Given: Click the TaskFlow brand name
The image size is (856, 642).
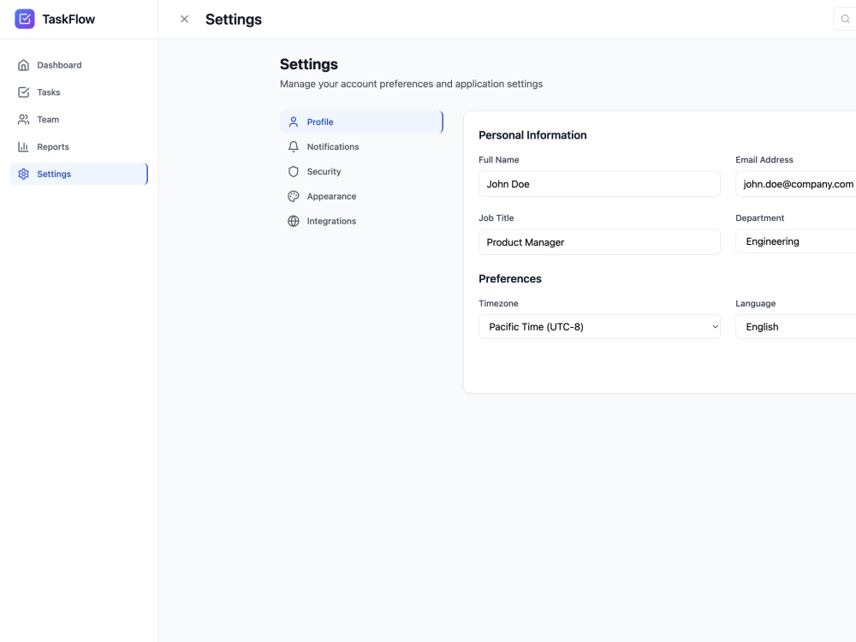Looking at the screenshot, I should [68, 19].
